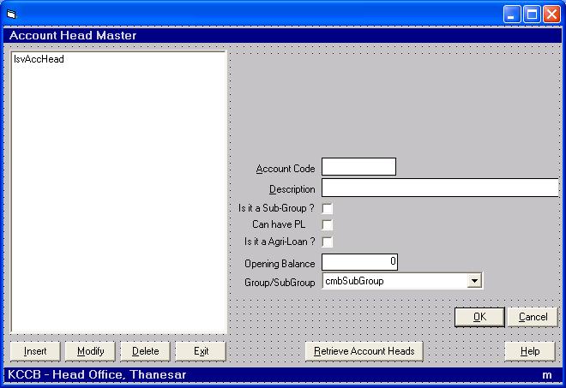The width and height of the screenshot is (566, 388).
Task: Minimize the window
Action: tap(512, 14)
